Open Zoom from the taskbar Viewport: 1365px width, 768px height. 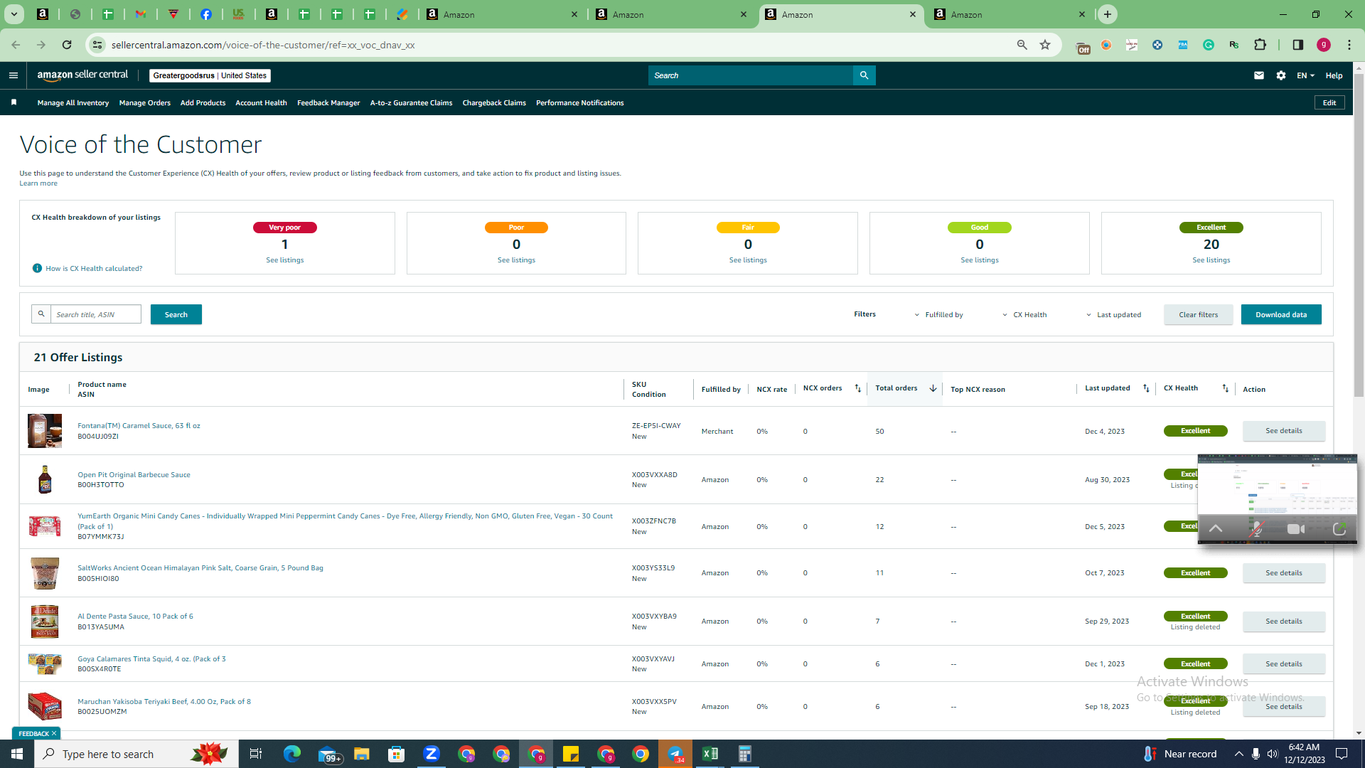pyautogui.click(x=432, y=754)
